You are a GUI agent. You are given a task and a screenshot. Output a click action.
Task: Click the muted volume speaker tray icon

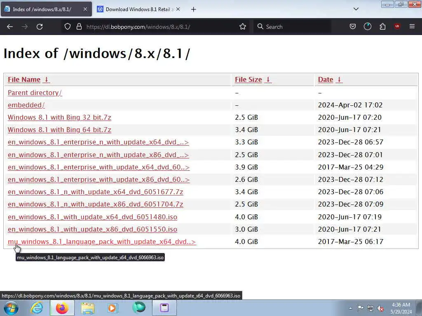pyautogui.click(x=380, y=309)
